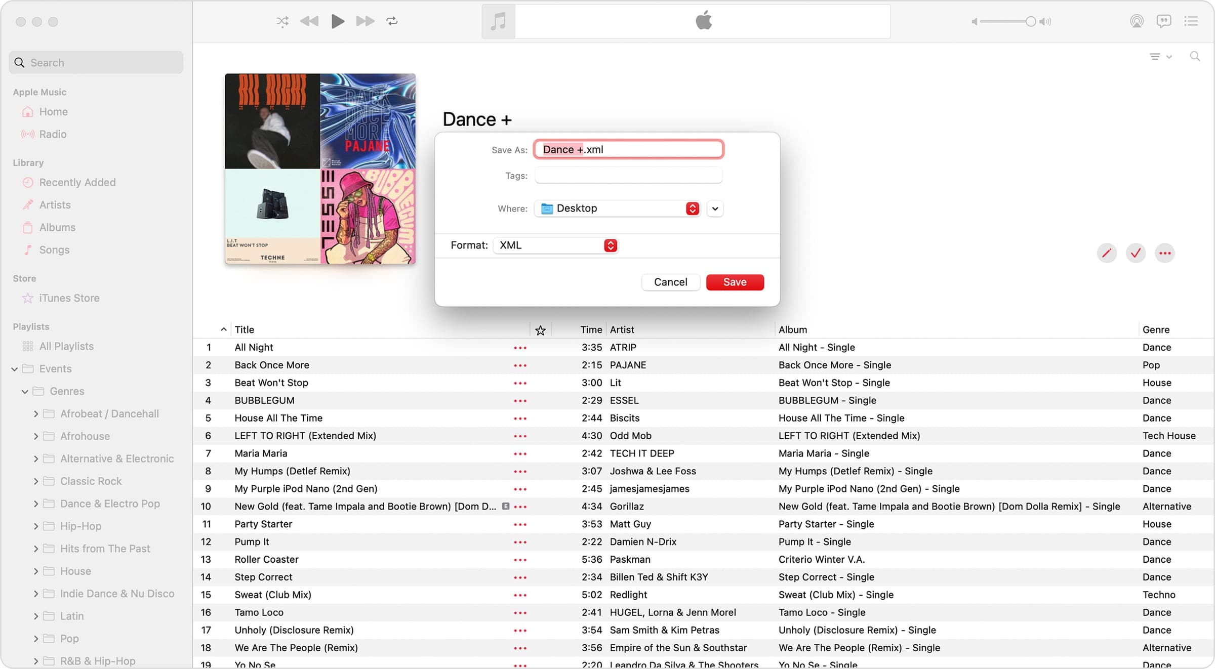
Task: Skip to the previous track
Action: point(309,21)
